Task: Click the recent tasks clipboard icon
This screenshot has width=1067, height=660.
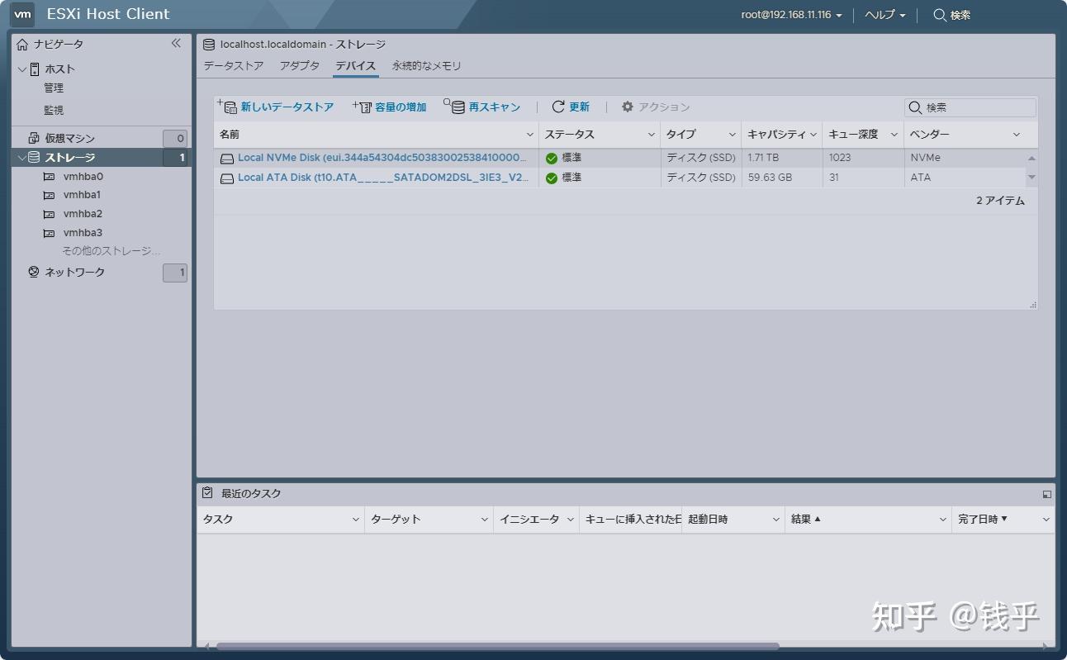Action: coord(208,493)
